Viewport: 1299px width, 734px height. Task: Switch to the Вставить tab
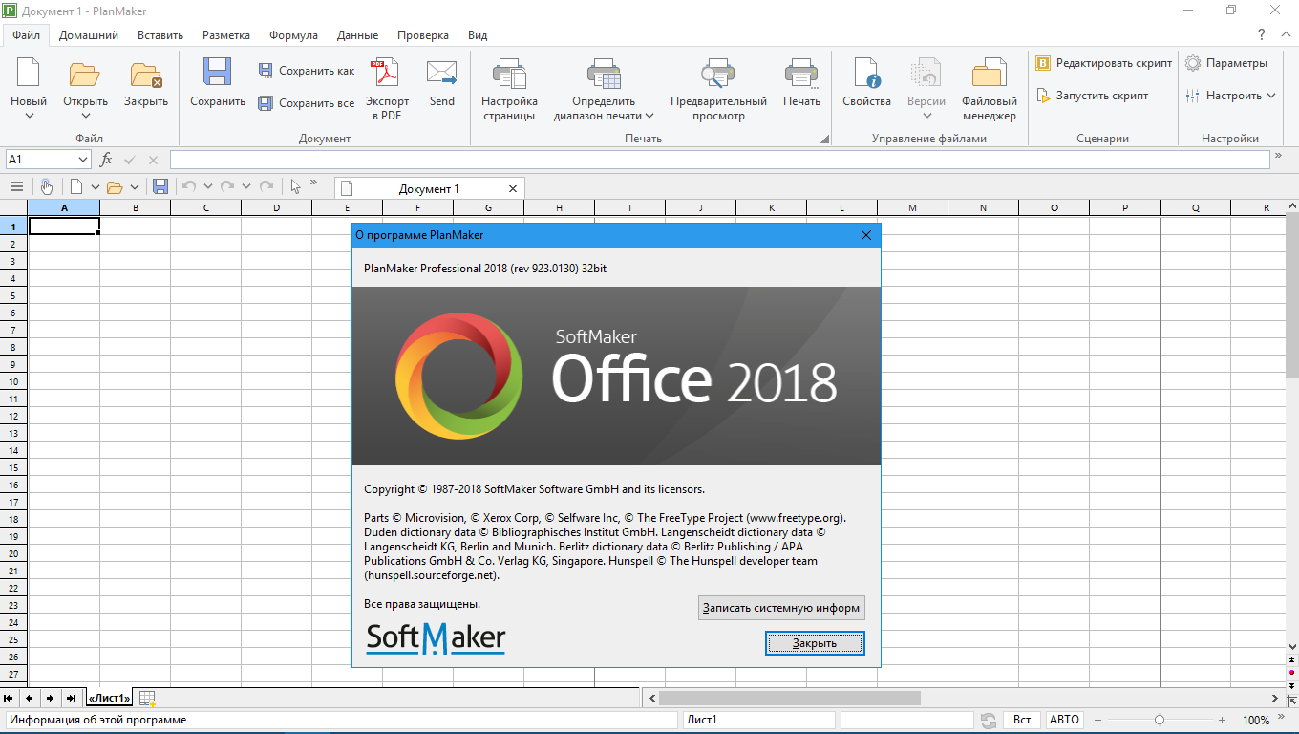coord(160,35)
